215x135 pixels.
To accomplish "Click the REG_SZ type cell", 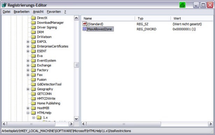I will [142, 24].
